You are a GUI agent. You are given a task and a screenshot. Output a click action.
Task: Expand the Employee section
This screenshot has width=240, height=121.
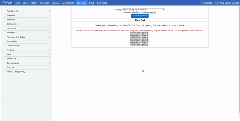[x=27, y=20]
